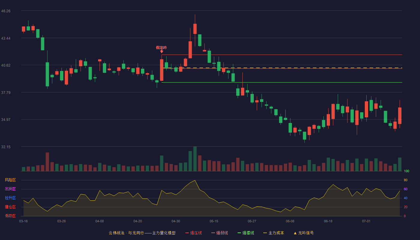Click the 04-30 date label
Viewport: 420px width, 240px height.
(176, 221)
